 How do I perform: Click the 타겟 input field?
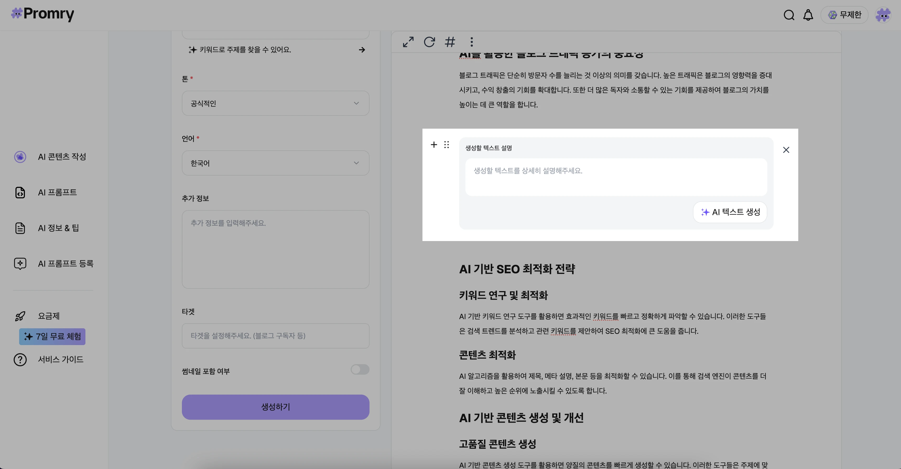coord(275,336)
